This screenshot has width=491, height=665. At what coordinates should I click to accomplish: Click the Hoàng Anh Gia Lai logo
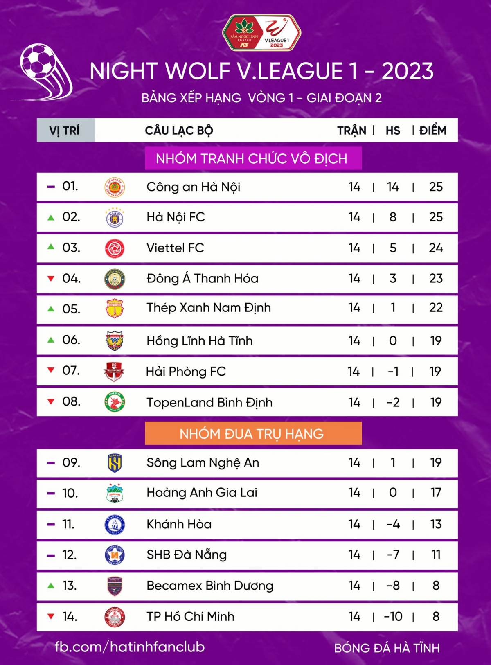tap(115, 493)
